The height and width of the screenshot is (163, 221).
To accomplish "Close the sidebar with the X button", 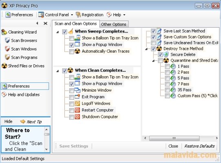I will (x=45, y=23).
